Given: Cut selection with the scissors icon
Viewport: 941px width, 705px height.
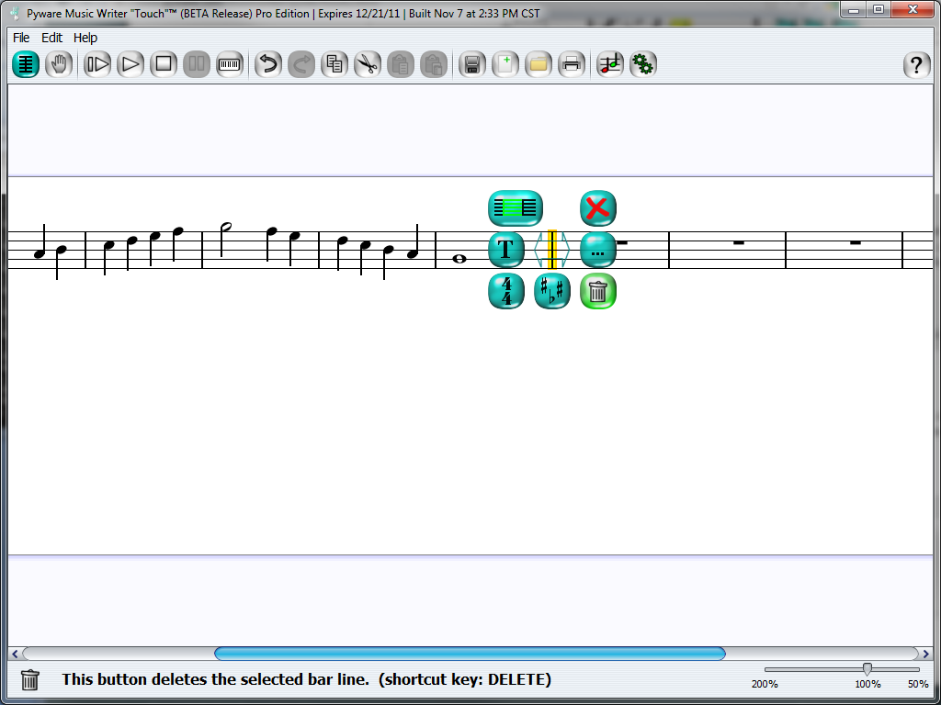Looking at the screenshot, I should 368,64.
